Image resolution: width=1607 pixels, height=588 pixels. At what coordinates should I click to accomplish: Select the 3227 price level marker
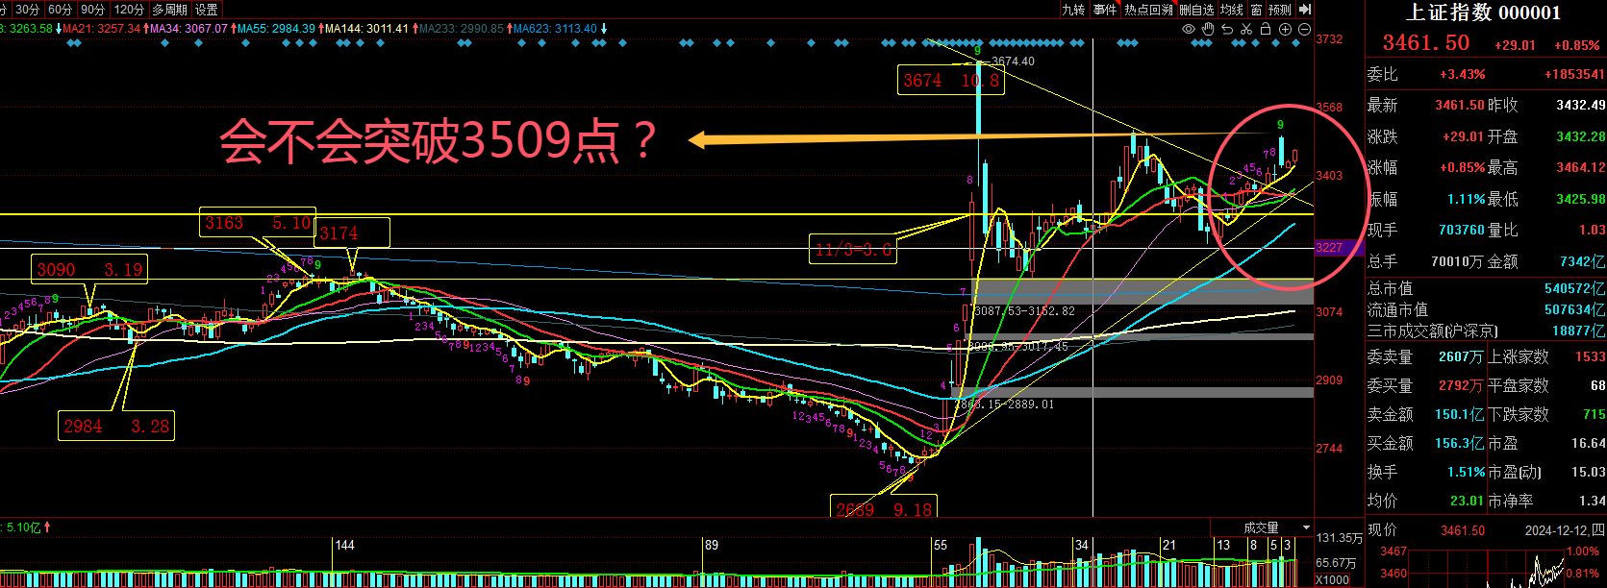[x=1329, y=248]
